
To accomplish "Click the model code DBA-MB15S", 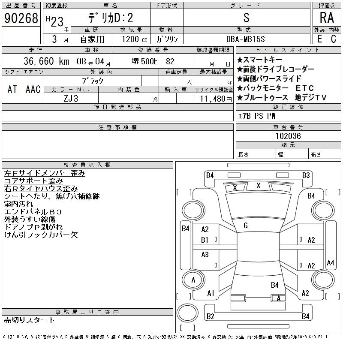I will pyautogui.click(x=245, y=39).
